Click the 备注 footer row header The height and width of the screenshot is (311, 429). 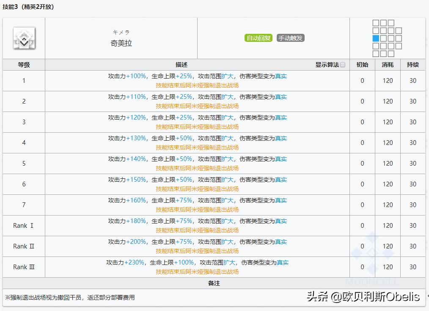[x=214, y=283]
